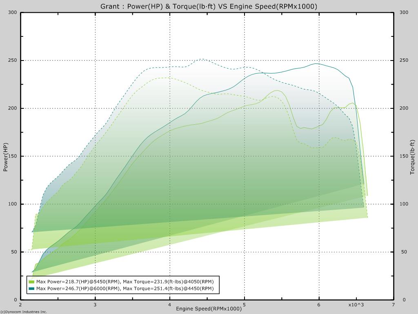
Task: Click the 0 tick on the Torque axis
Action: tap(402, 300)
